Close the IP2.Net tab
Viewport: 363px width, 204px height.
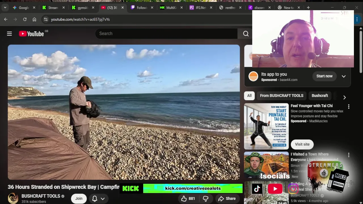[x=211, y=8]
